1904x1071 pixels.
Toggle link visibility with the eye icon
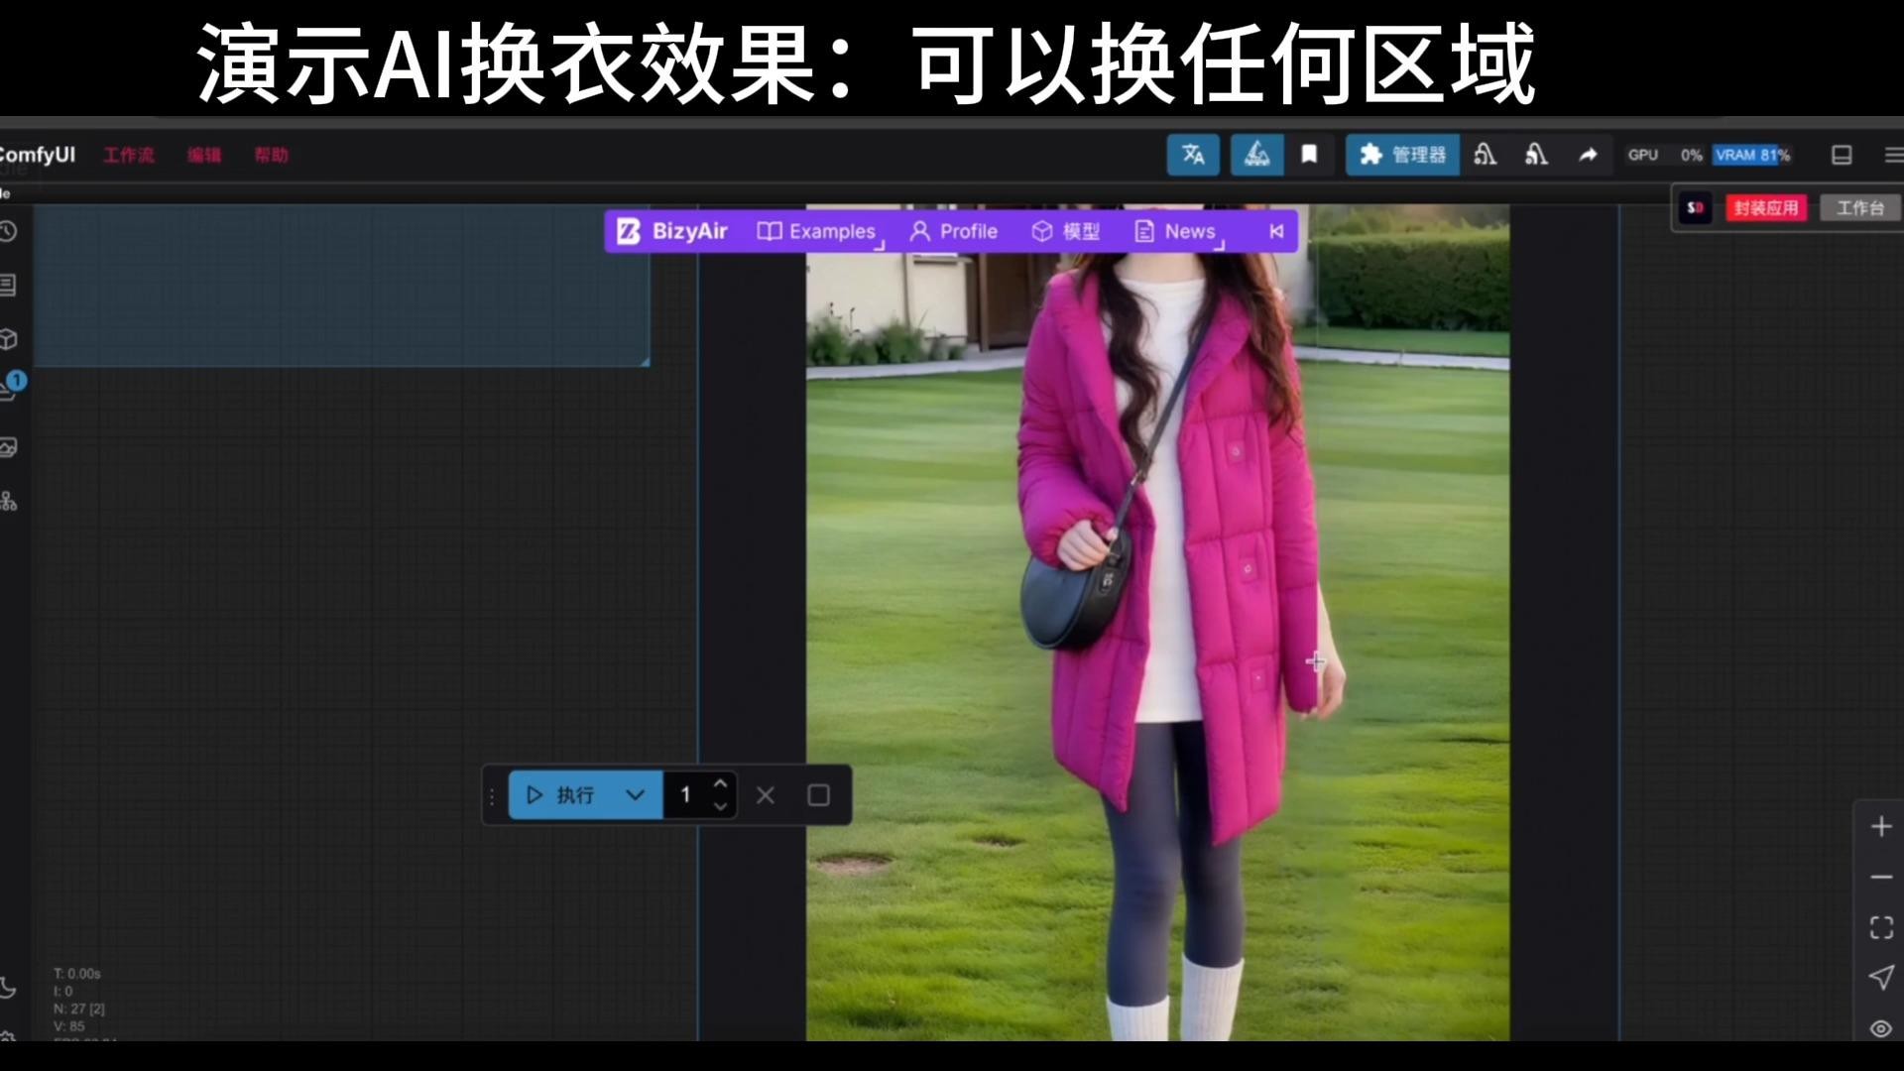click(1881, 1029)
